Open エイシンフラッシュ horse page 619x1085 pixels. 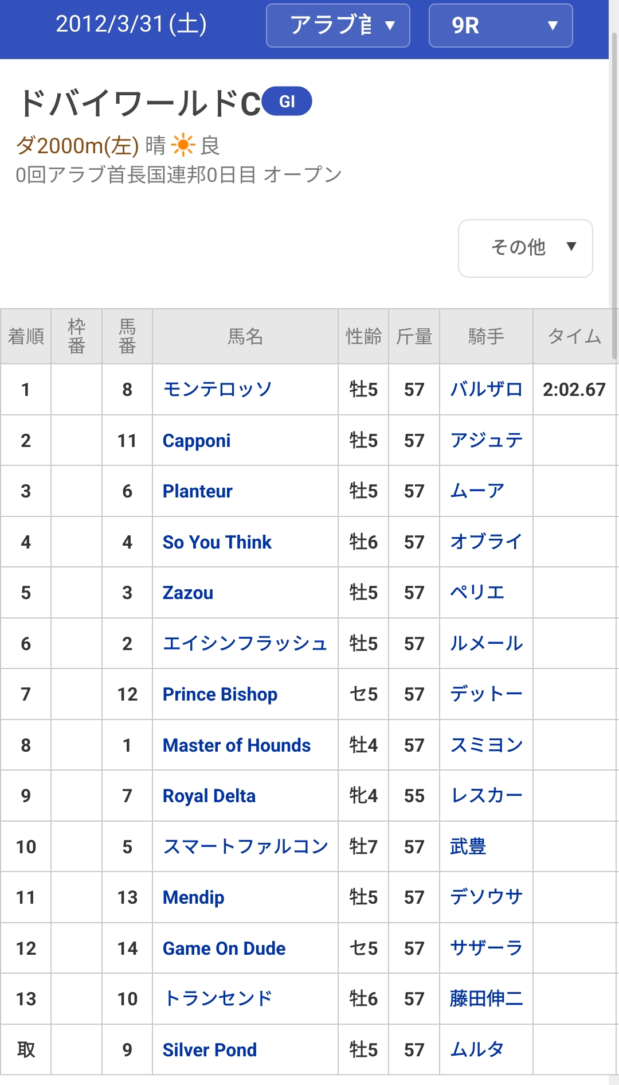point(245,644)
